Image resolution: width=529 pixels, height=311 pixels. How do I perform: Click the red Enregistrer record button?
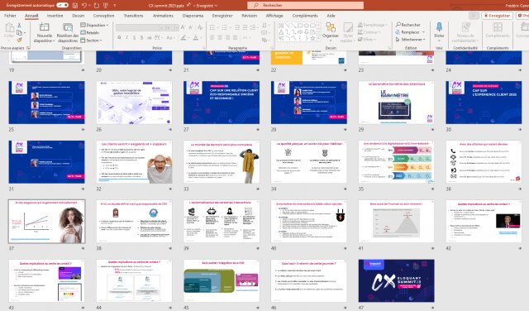pyautogui.click(x=498, y=16)
